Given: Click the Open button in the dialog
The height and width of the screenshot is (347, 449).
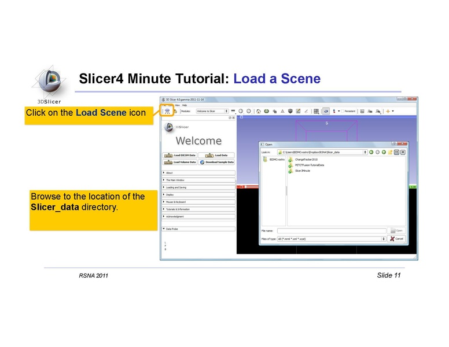Looking at the screenshot, I should 396,231.
